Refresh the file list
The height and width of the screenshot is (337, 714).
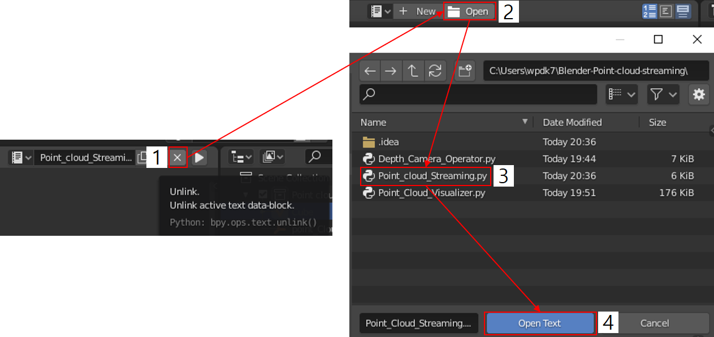[x=435, y=71]
